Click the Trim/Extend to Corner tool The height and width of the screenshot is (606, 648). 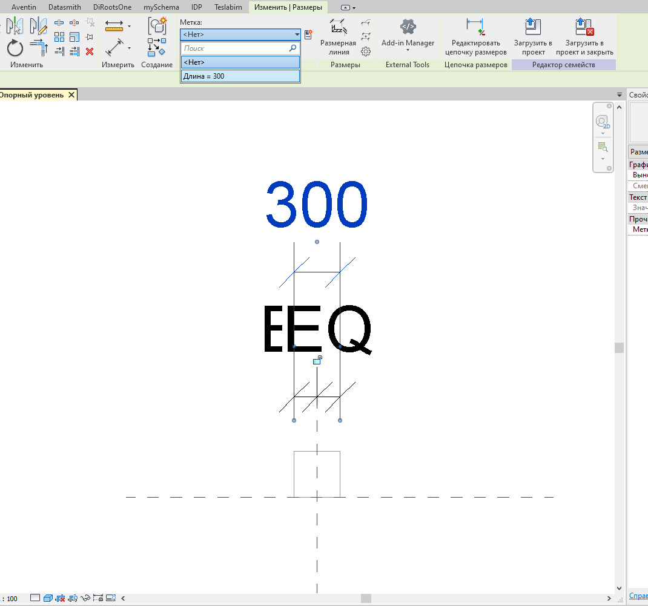point(39,47)
